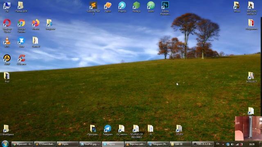Open the volume speaker tray icon
262x147 pixels.
click(x=232, y=144)
